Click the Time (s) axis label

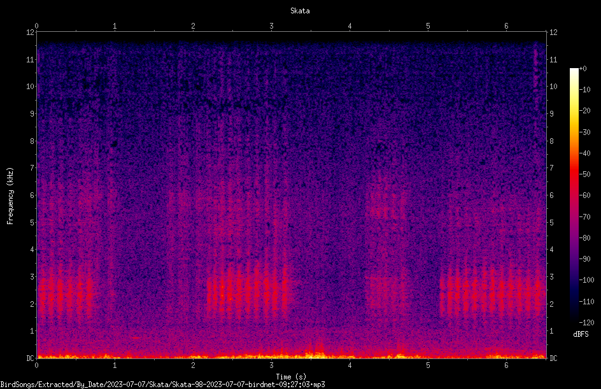(x=291, y=377)
